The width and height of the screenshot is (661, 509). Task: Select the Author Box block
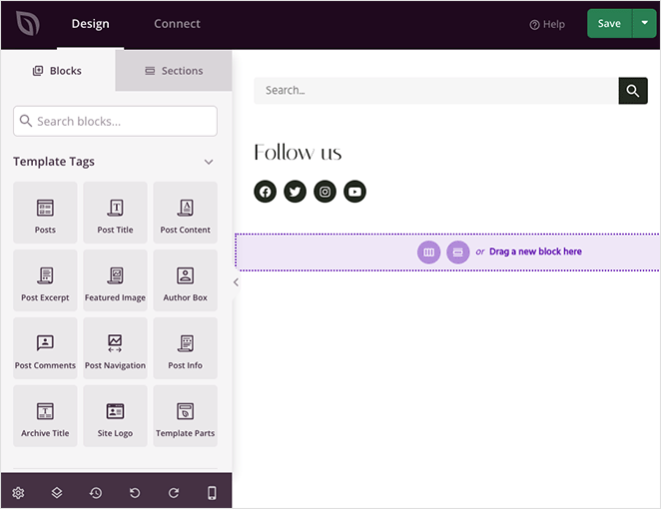click(185, 280)
